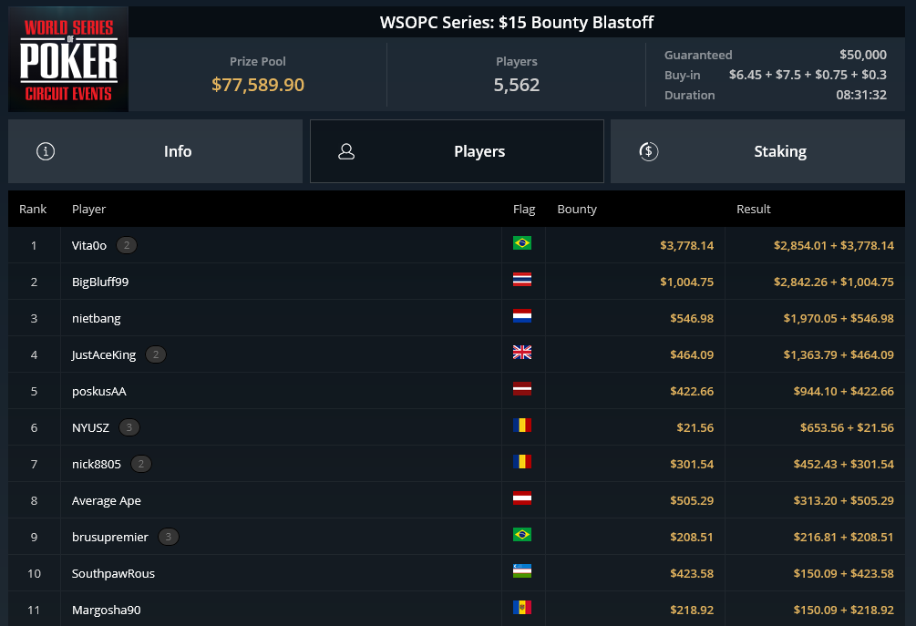This screenshot has width=916, height=626.
Task: Click the re-entry badge next to brusupremier
Action: click(x=169, y=537)
